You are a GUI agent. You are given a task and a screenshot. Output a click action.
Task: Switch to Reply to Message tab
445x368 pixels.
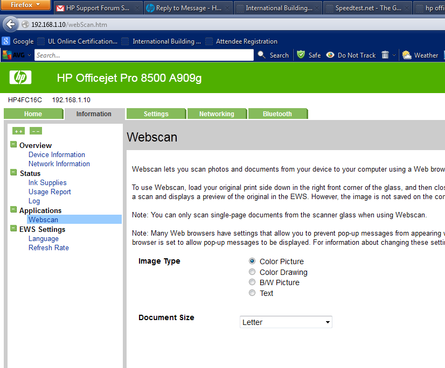tap(188, 8)
